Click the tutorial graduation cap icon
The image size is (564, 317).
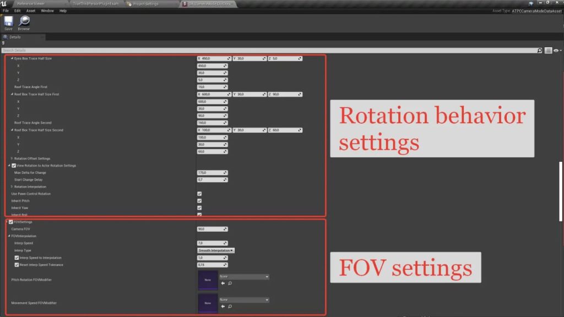531,3
